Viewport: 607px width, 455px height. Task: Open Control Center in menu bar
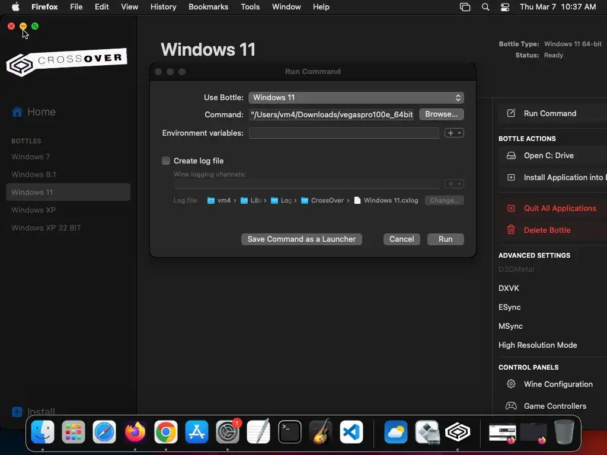pos(505,7)
